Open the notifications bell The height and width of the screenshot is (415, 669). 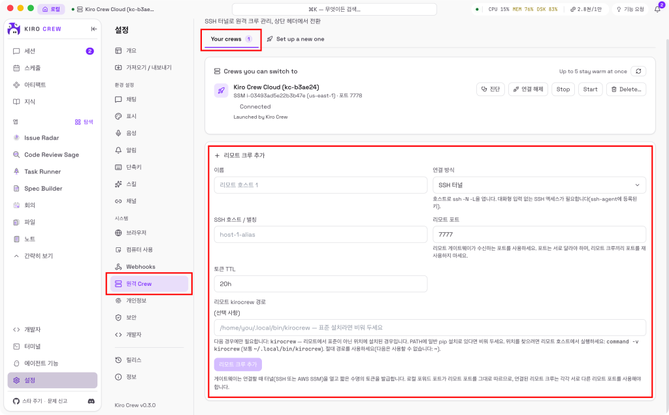(657, 9)
